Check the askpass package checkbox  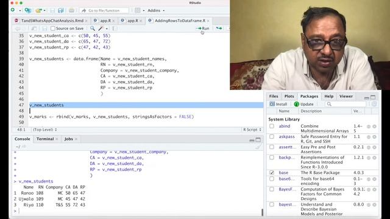tap(272, 136)
